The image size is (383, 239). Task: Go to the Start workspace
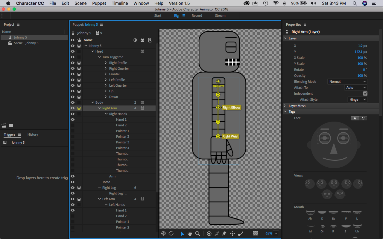(158, 16)
